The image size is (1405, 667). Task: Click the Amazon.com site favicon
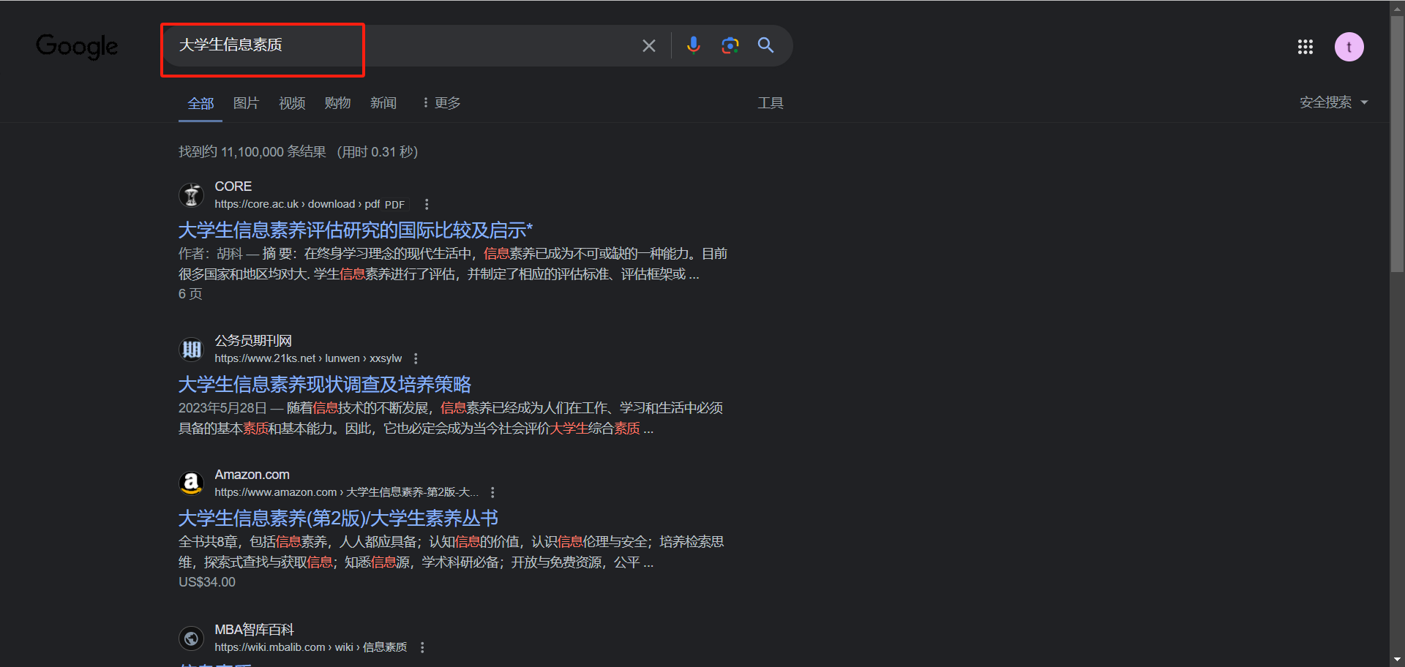[191, 483]
